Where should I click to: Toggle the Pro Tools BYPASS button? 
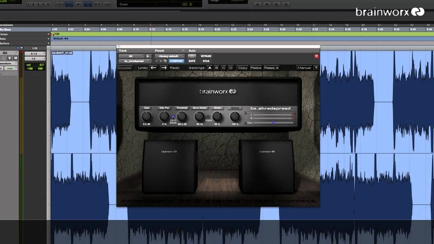206,56
